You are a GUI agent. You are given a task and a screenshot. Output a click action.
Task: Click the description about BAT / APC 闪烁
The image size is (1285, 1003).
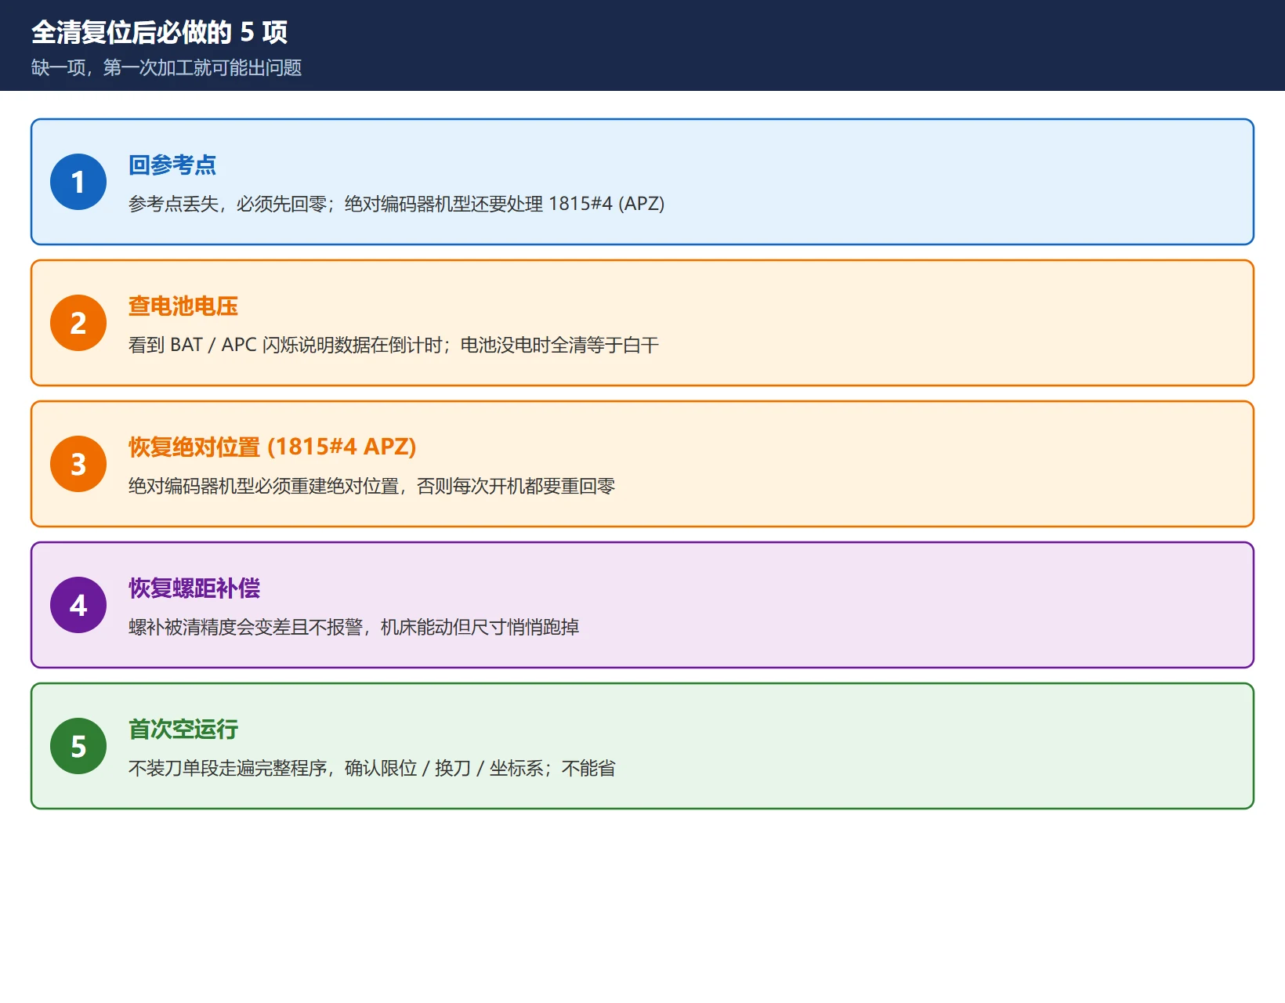[393, 345]
